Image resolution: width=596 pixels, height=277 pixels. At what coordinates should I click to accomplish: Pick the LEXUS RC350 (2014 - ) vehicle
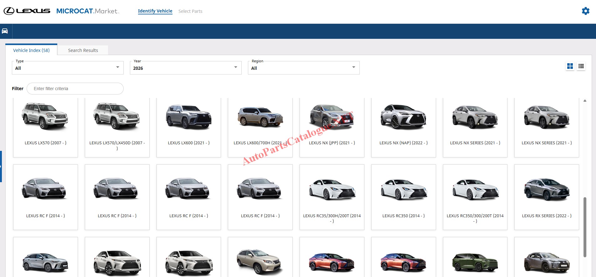(x=403, y=197)
